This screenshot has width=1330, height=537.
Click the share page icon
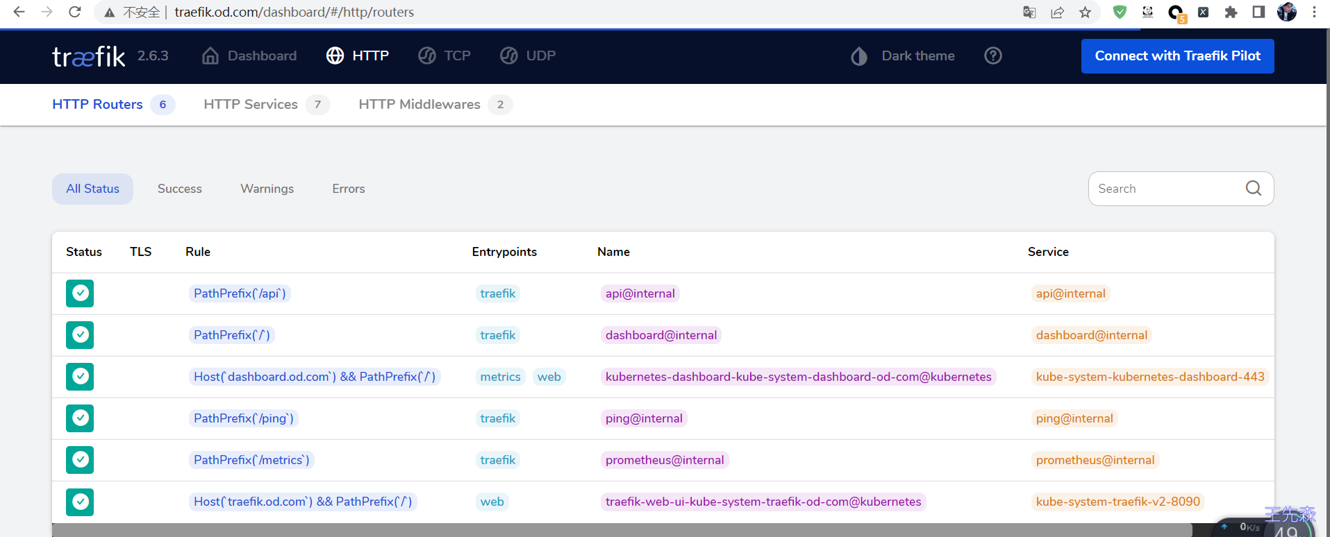click(1057, 12)
